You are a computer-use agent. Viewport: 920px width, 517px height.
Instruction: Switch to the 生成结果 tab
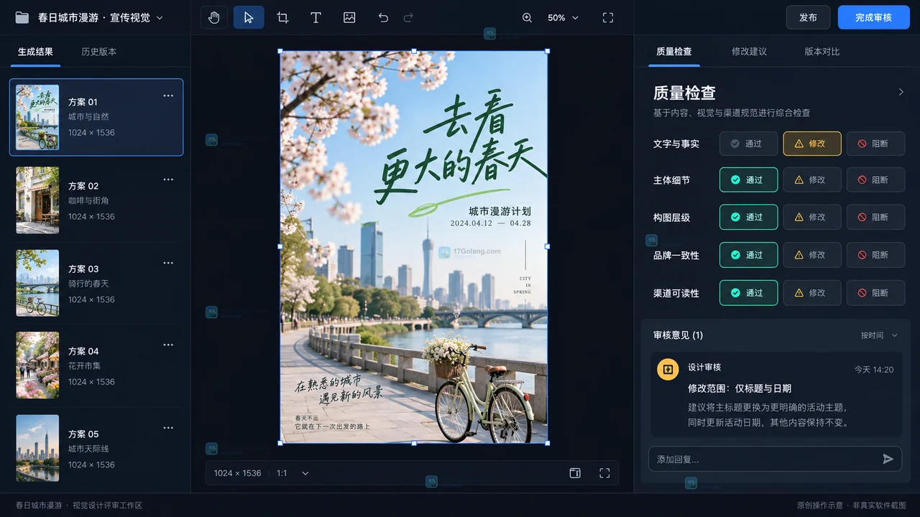(x=35, y=52)
